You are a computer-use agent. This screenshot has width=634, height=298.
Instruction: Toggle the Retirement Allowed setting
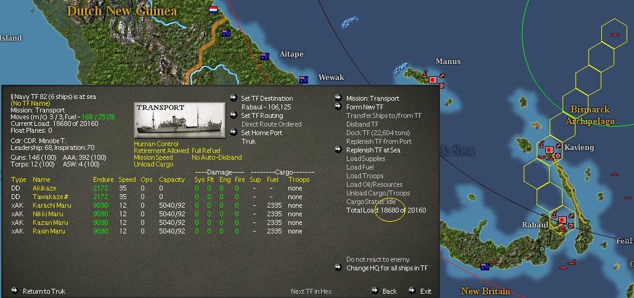(x=161, y=151)
